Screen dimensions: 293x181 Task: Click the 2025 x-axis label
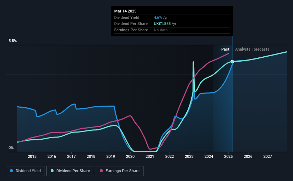[228, 156]
